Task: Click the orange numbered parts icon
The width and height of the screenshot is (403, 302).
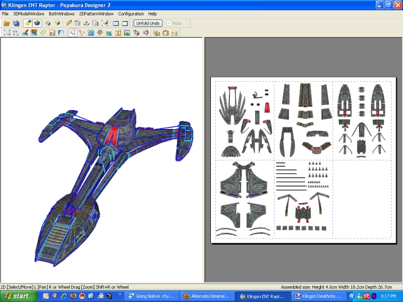Action: [x=34, y=33]
